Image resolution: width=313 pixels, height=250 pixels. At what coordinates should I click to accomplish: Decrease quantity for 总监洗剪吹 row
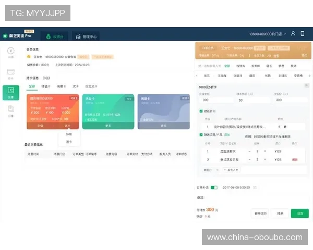pos(249,152)
